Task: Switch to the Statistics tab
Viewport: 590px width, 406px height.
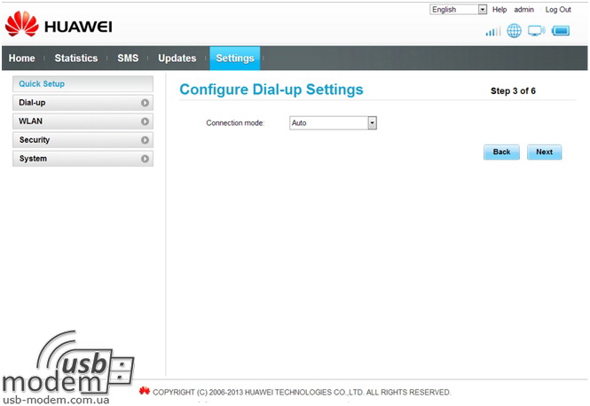Action: tap(76, 59)
